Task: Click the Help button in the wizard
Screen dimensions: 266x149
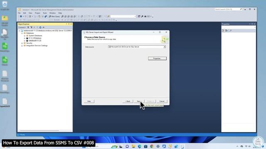Action: point(89,101)
